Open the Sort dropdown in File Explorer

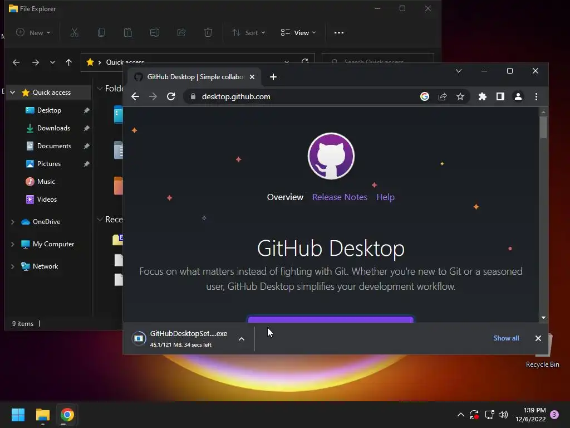point(249,33)
